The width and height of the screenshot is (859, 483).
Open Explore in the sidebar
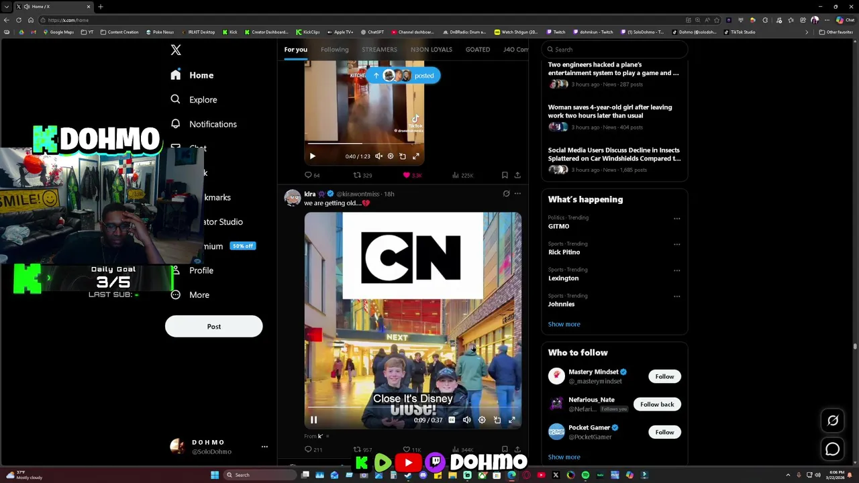(x=194, y=99)
